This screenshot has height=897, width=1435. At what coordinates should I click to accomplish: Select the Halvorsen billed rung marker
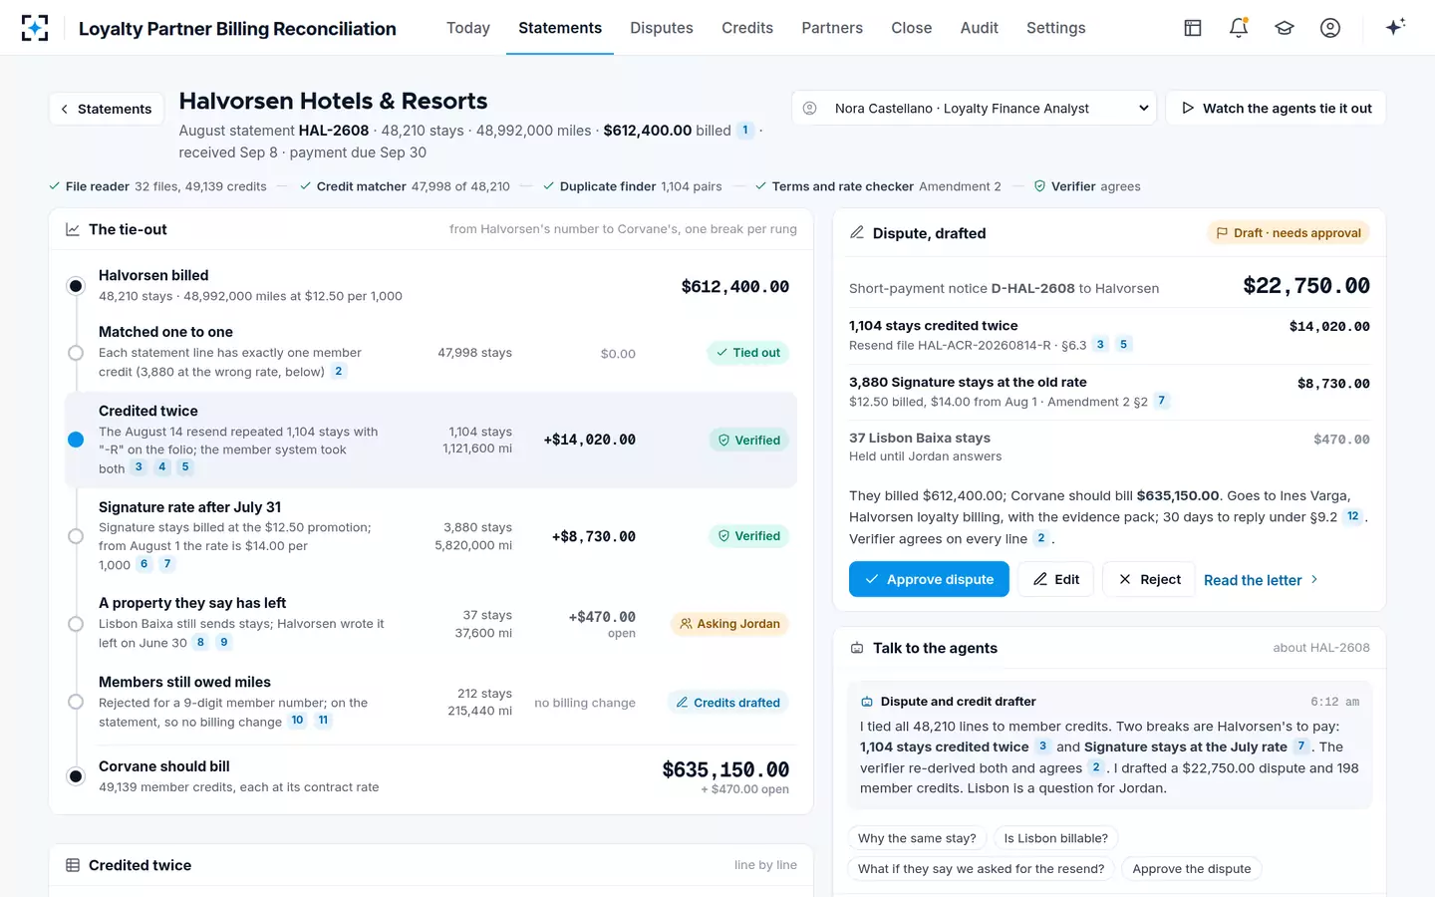(76, 286)
